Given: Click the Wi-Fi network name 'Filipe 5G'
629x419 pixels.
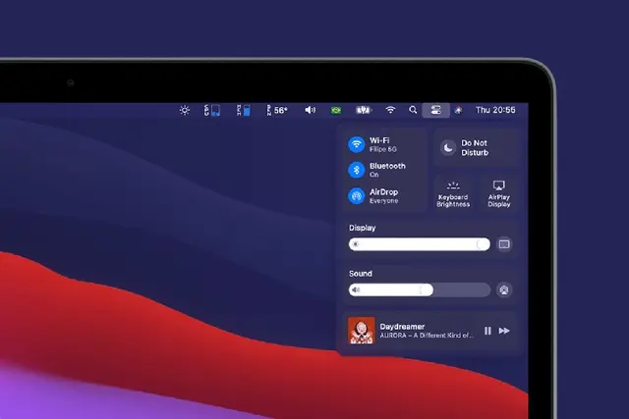Looking at the screenshot, I should click(x=383, y=149).
